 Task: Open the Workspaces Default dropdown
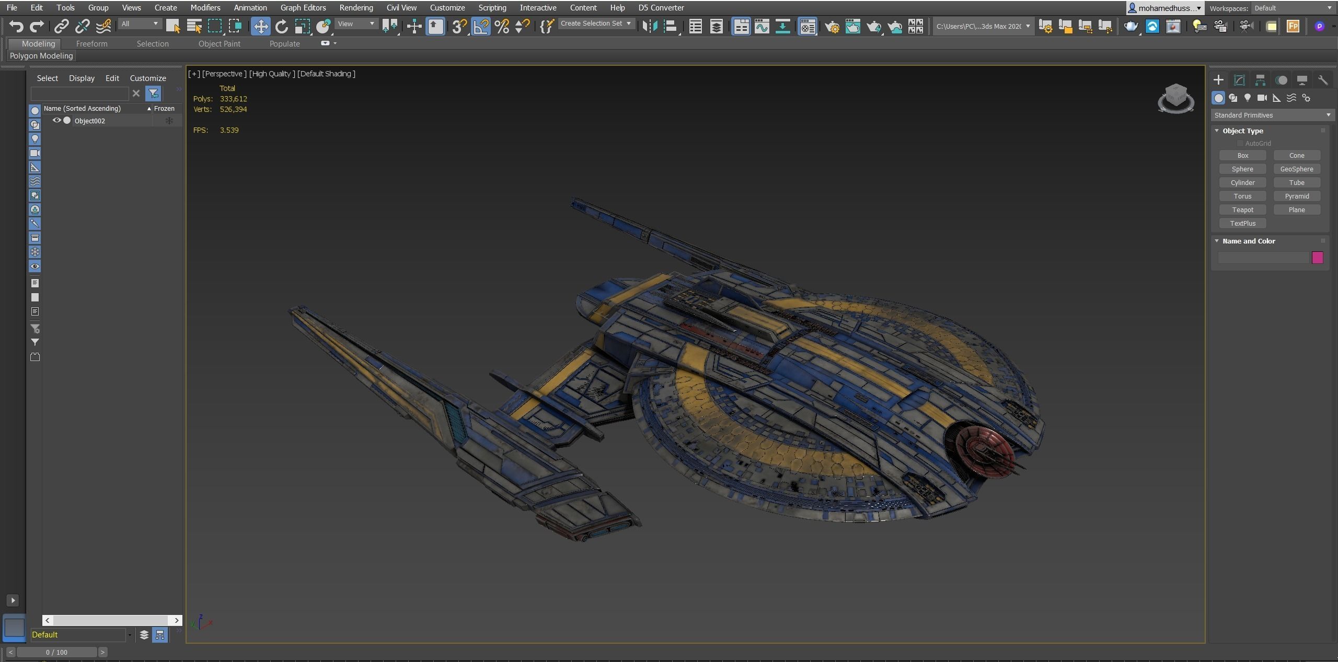[1294, 8]
